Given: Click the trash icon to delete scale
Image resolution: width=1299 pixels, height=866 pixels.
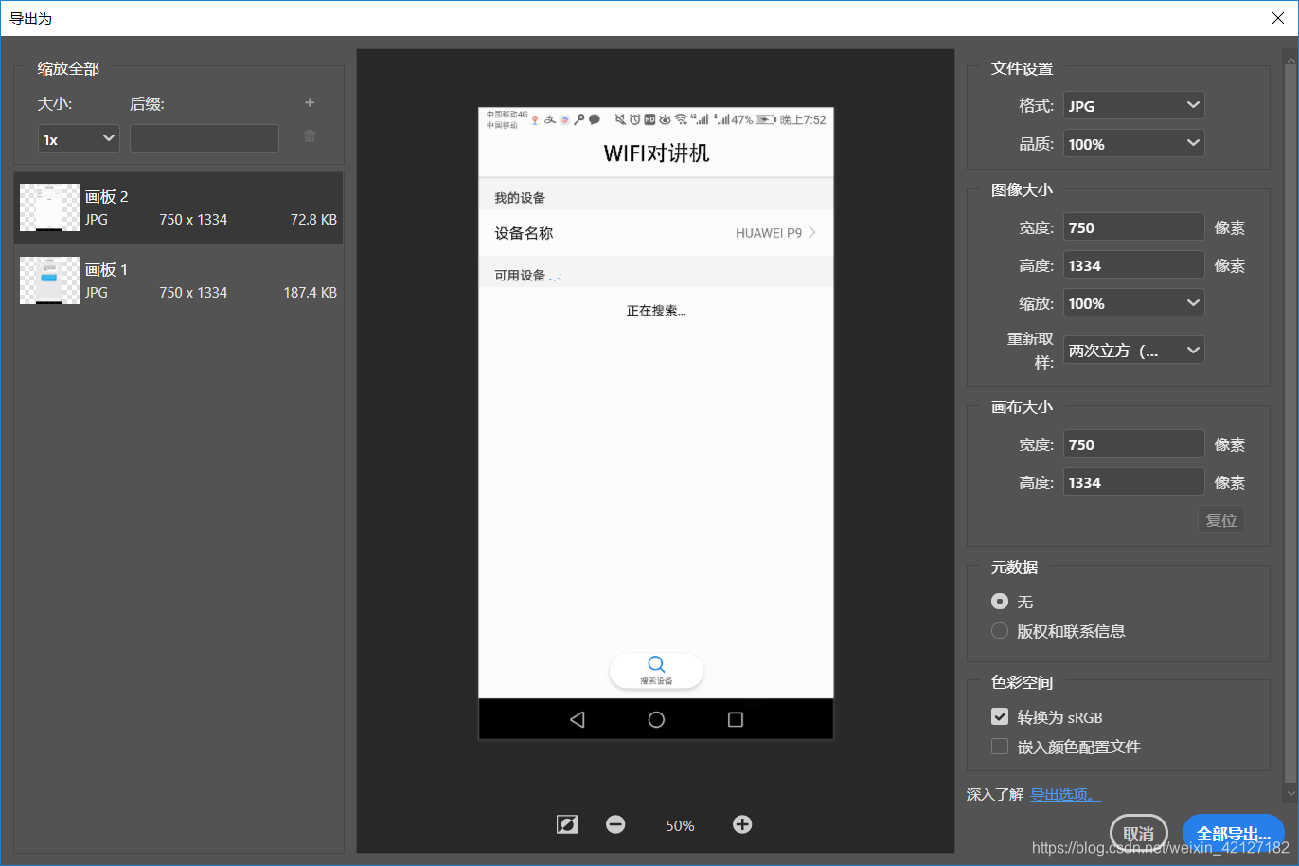Looking at the screenshot, I should [x=310, y=136].
